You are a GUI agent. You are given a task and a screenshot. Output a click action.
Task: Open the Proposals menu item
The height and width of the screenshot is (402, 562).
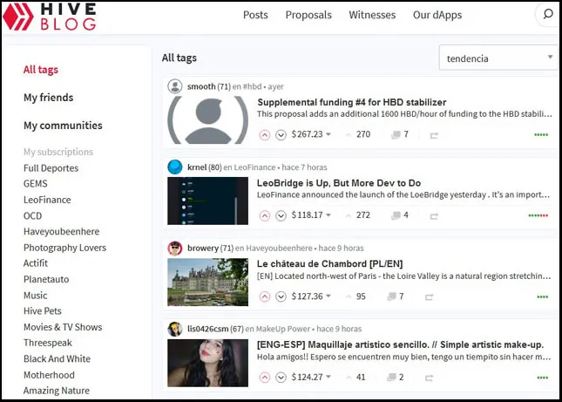coord(308,15)
